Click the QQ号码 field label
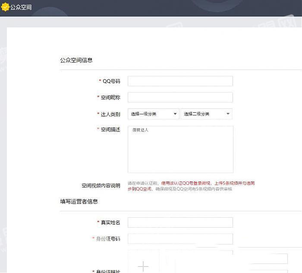The image size is (302, 273). (111, 81)
